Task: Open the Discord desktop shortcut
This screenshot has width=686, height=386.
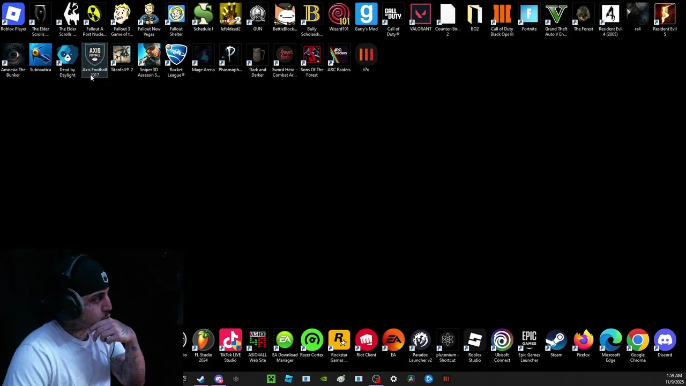Action: click(x=665, y=344)
